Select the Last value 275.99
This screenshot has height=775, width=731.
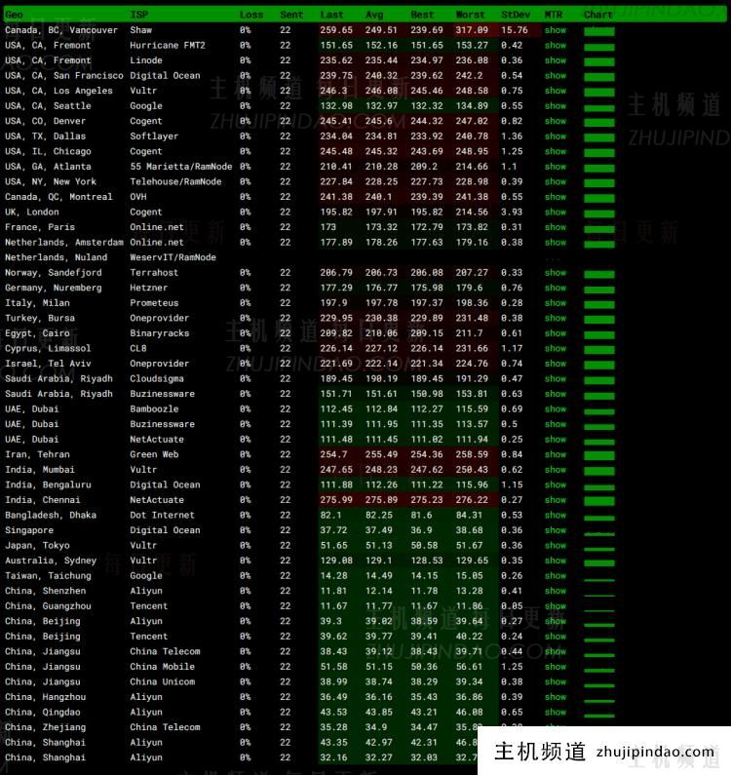click(x=336, y=500)
